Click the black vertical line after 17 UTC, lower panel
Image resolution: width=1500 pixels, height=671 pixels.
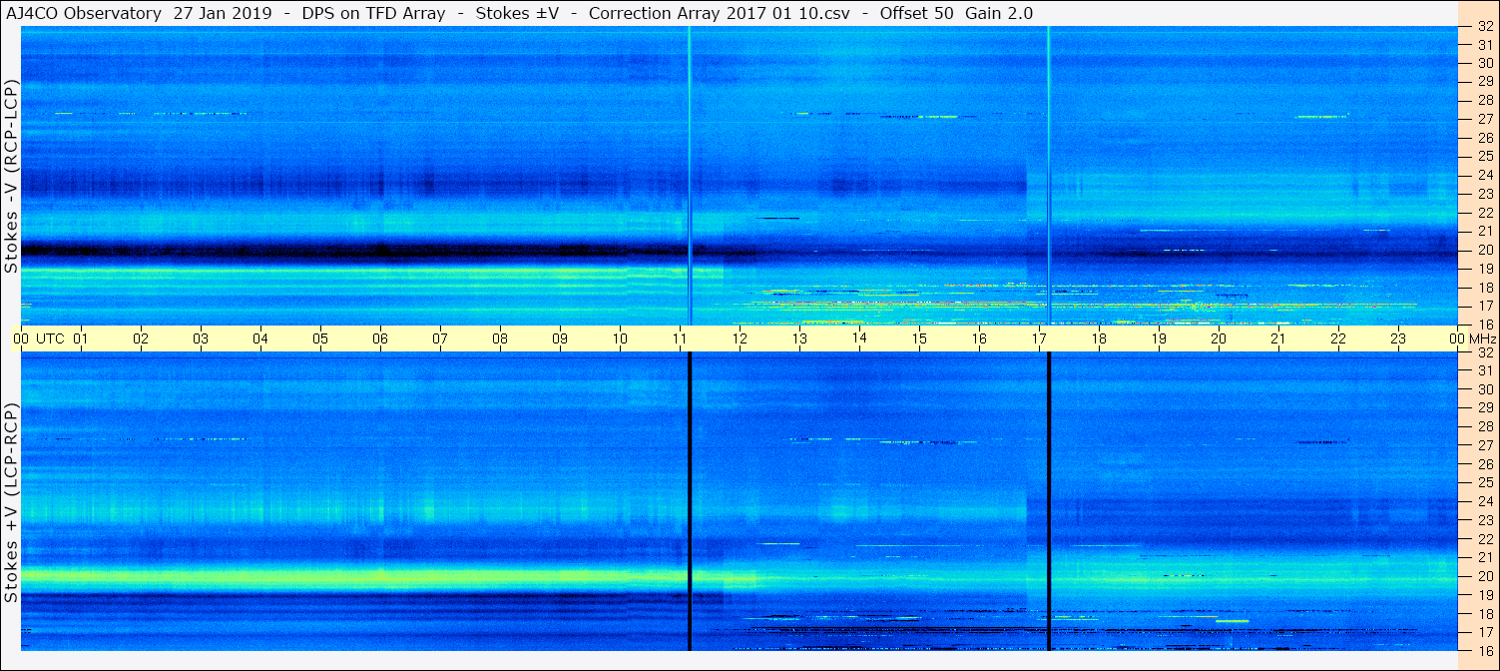[x=1049, y=501]
